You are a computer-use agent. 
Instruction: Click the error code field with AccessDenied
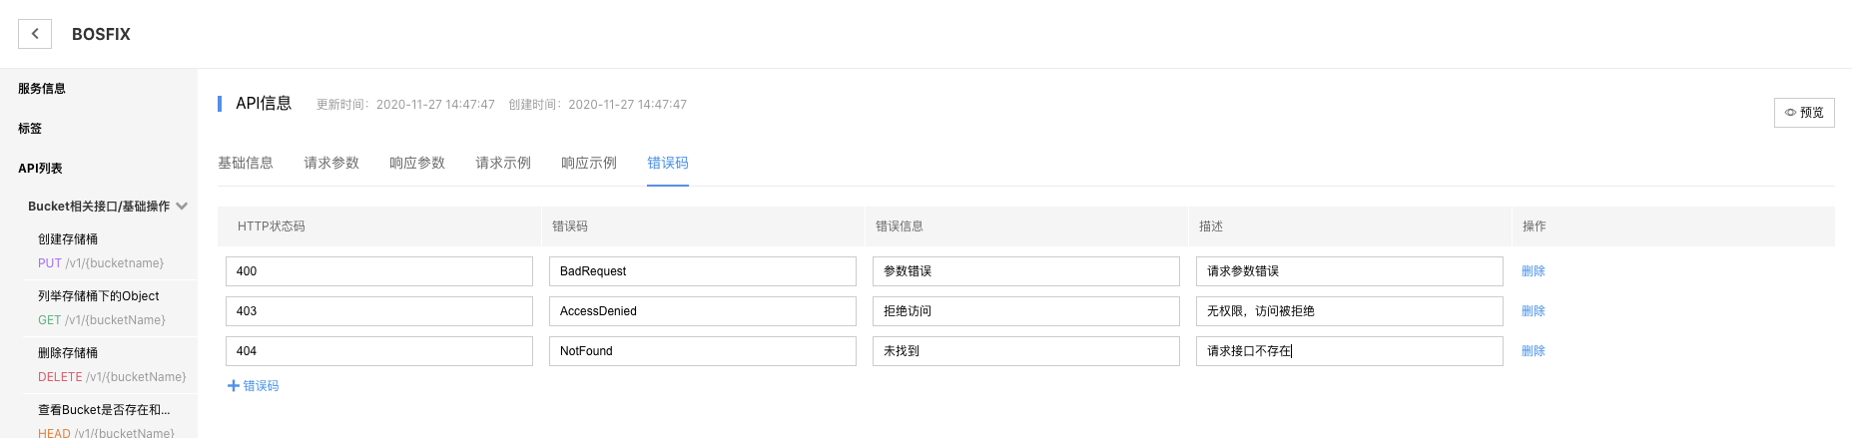tap(703, 311)
